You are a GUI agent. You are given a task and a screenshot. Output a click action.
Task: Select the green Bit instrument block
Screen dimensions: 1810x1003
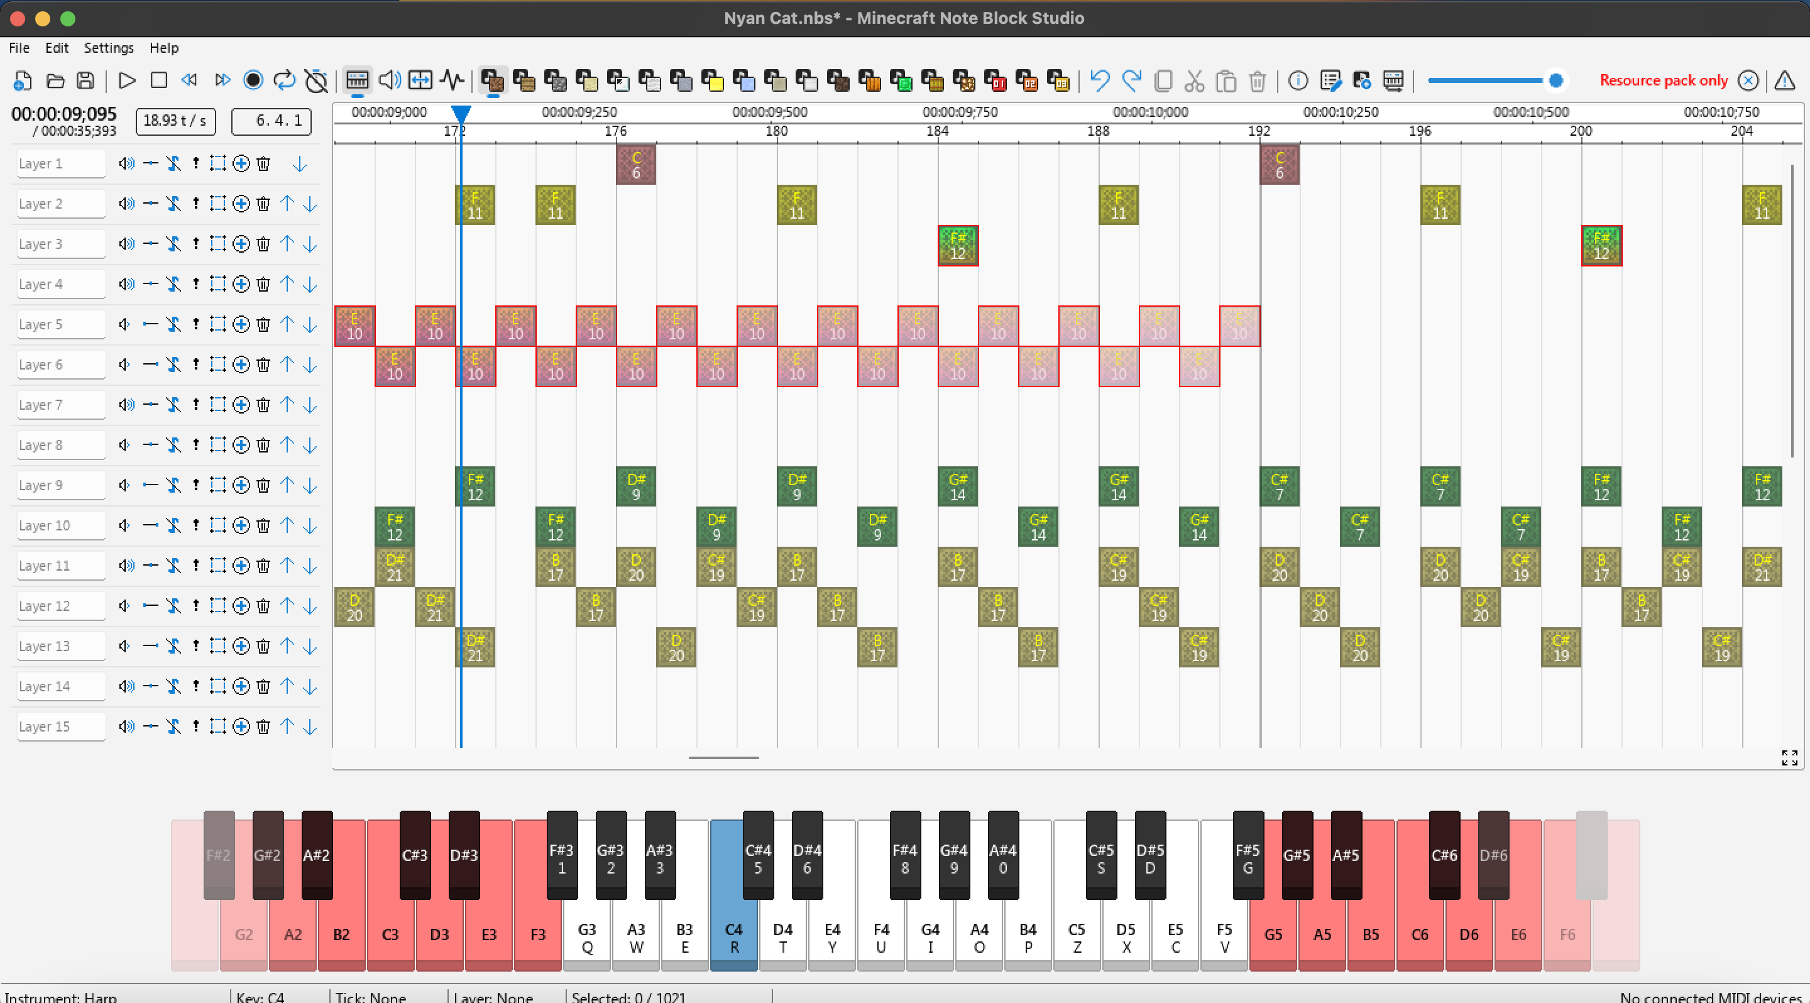pos(901,81)
